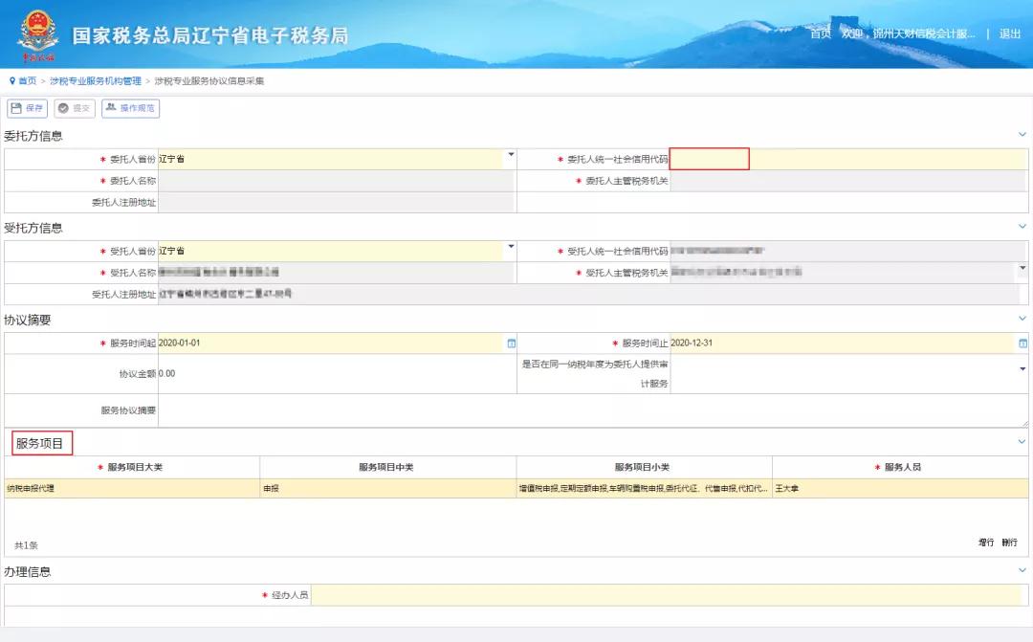Click the 保存 save icon
This screenshot has width=1033, height=642.
click(x=25, y=108)
